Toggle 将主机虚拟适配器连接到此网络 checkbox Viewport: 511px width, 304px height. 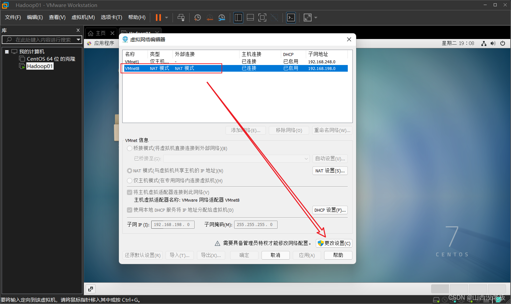pyautogui.click(x=130, y=192)
